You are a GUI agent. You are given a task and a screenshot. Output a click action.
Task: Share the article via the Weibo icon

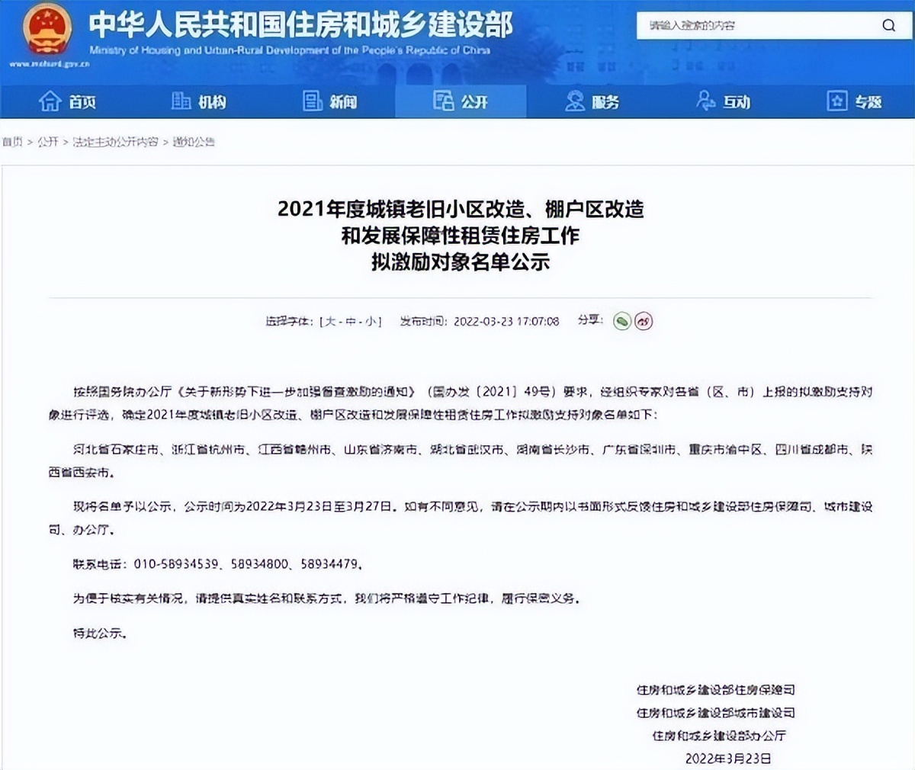(644, 322)
